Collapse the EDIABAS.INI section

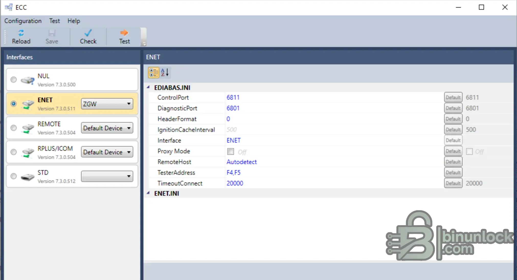(x=148, y=87)
